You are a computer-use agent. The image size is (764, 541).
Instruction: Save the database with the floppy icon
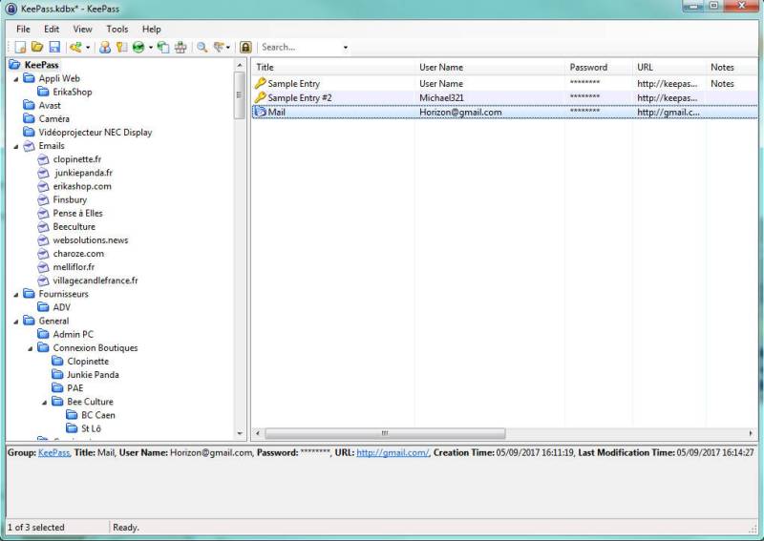click(x=54, y=47)
